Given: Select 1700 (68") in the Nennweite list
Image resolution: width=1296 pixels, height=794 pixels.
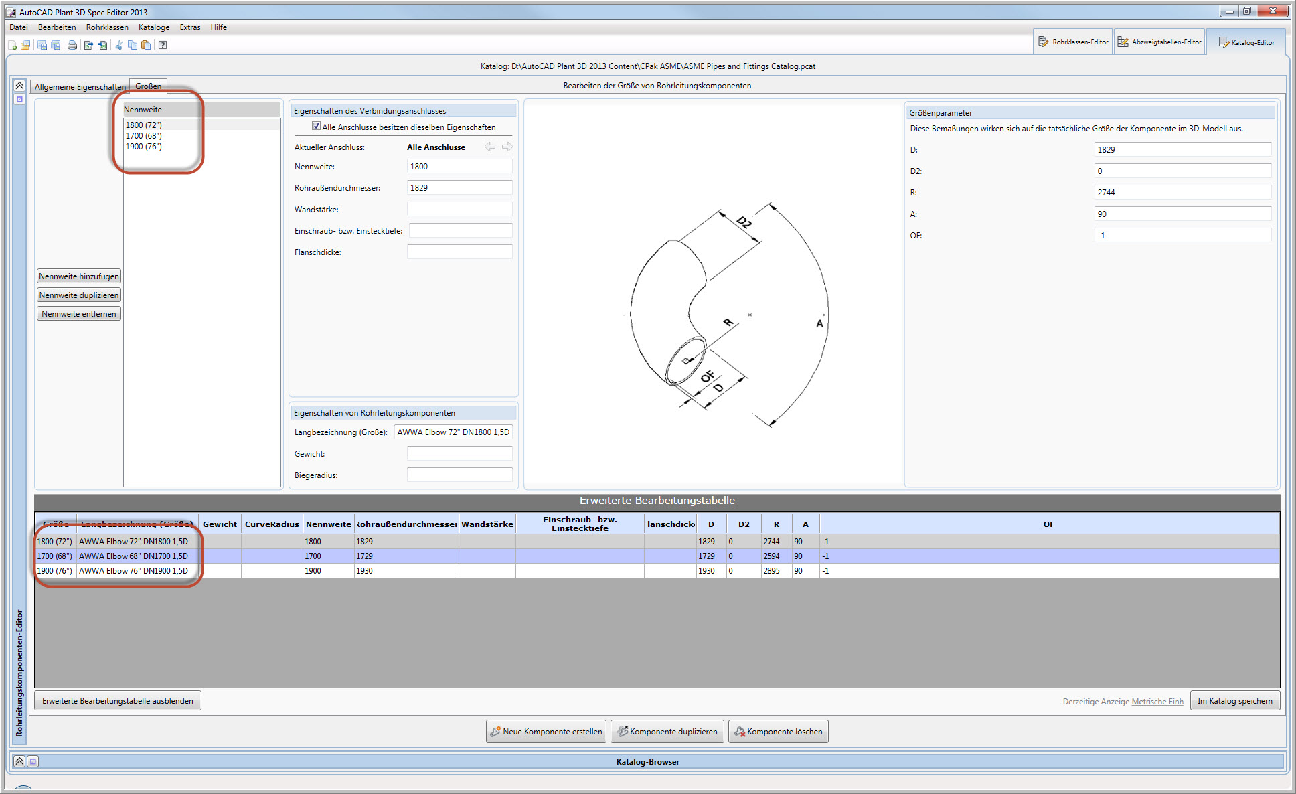Looking at the screenshot, I should pyautogui.click(x=201, y=135).
